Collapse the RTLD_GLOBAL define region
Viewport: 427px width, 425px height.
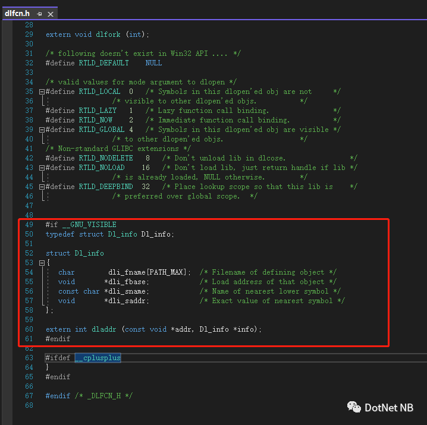[x=42, y=130]
